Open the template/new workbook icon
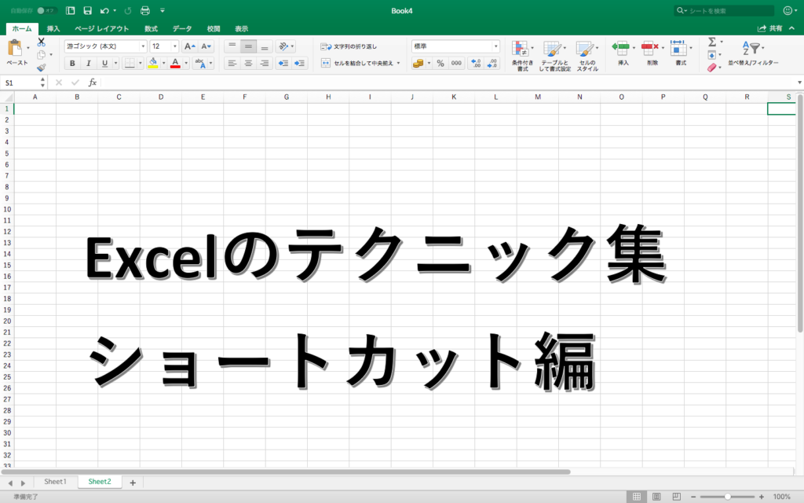The image size is (804, 503). (x=71, y=11)
